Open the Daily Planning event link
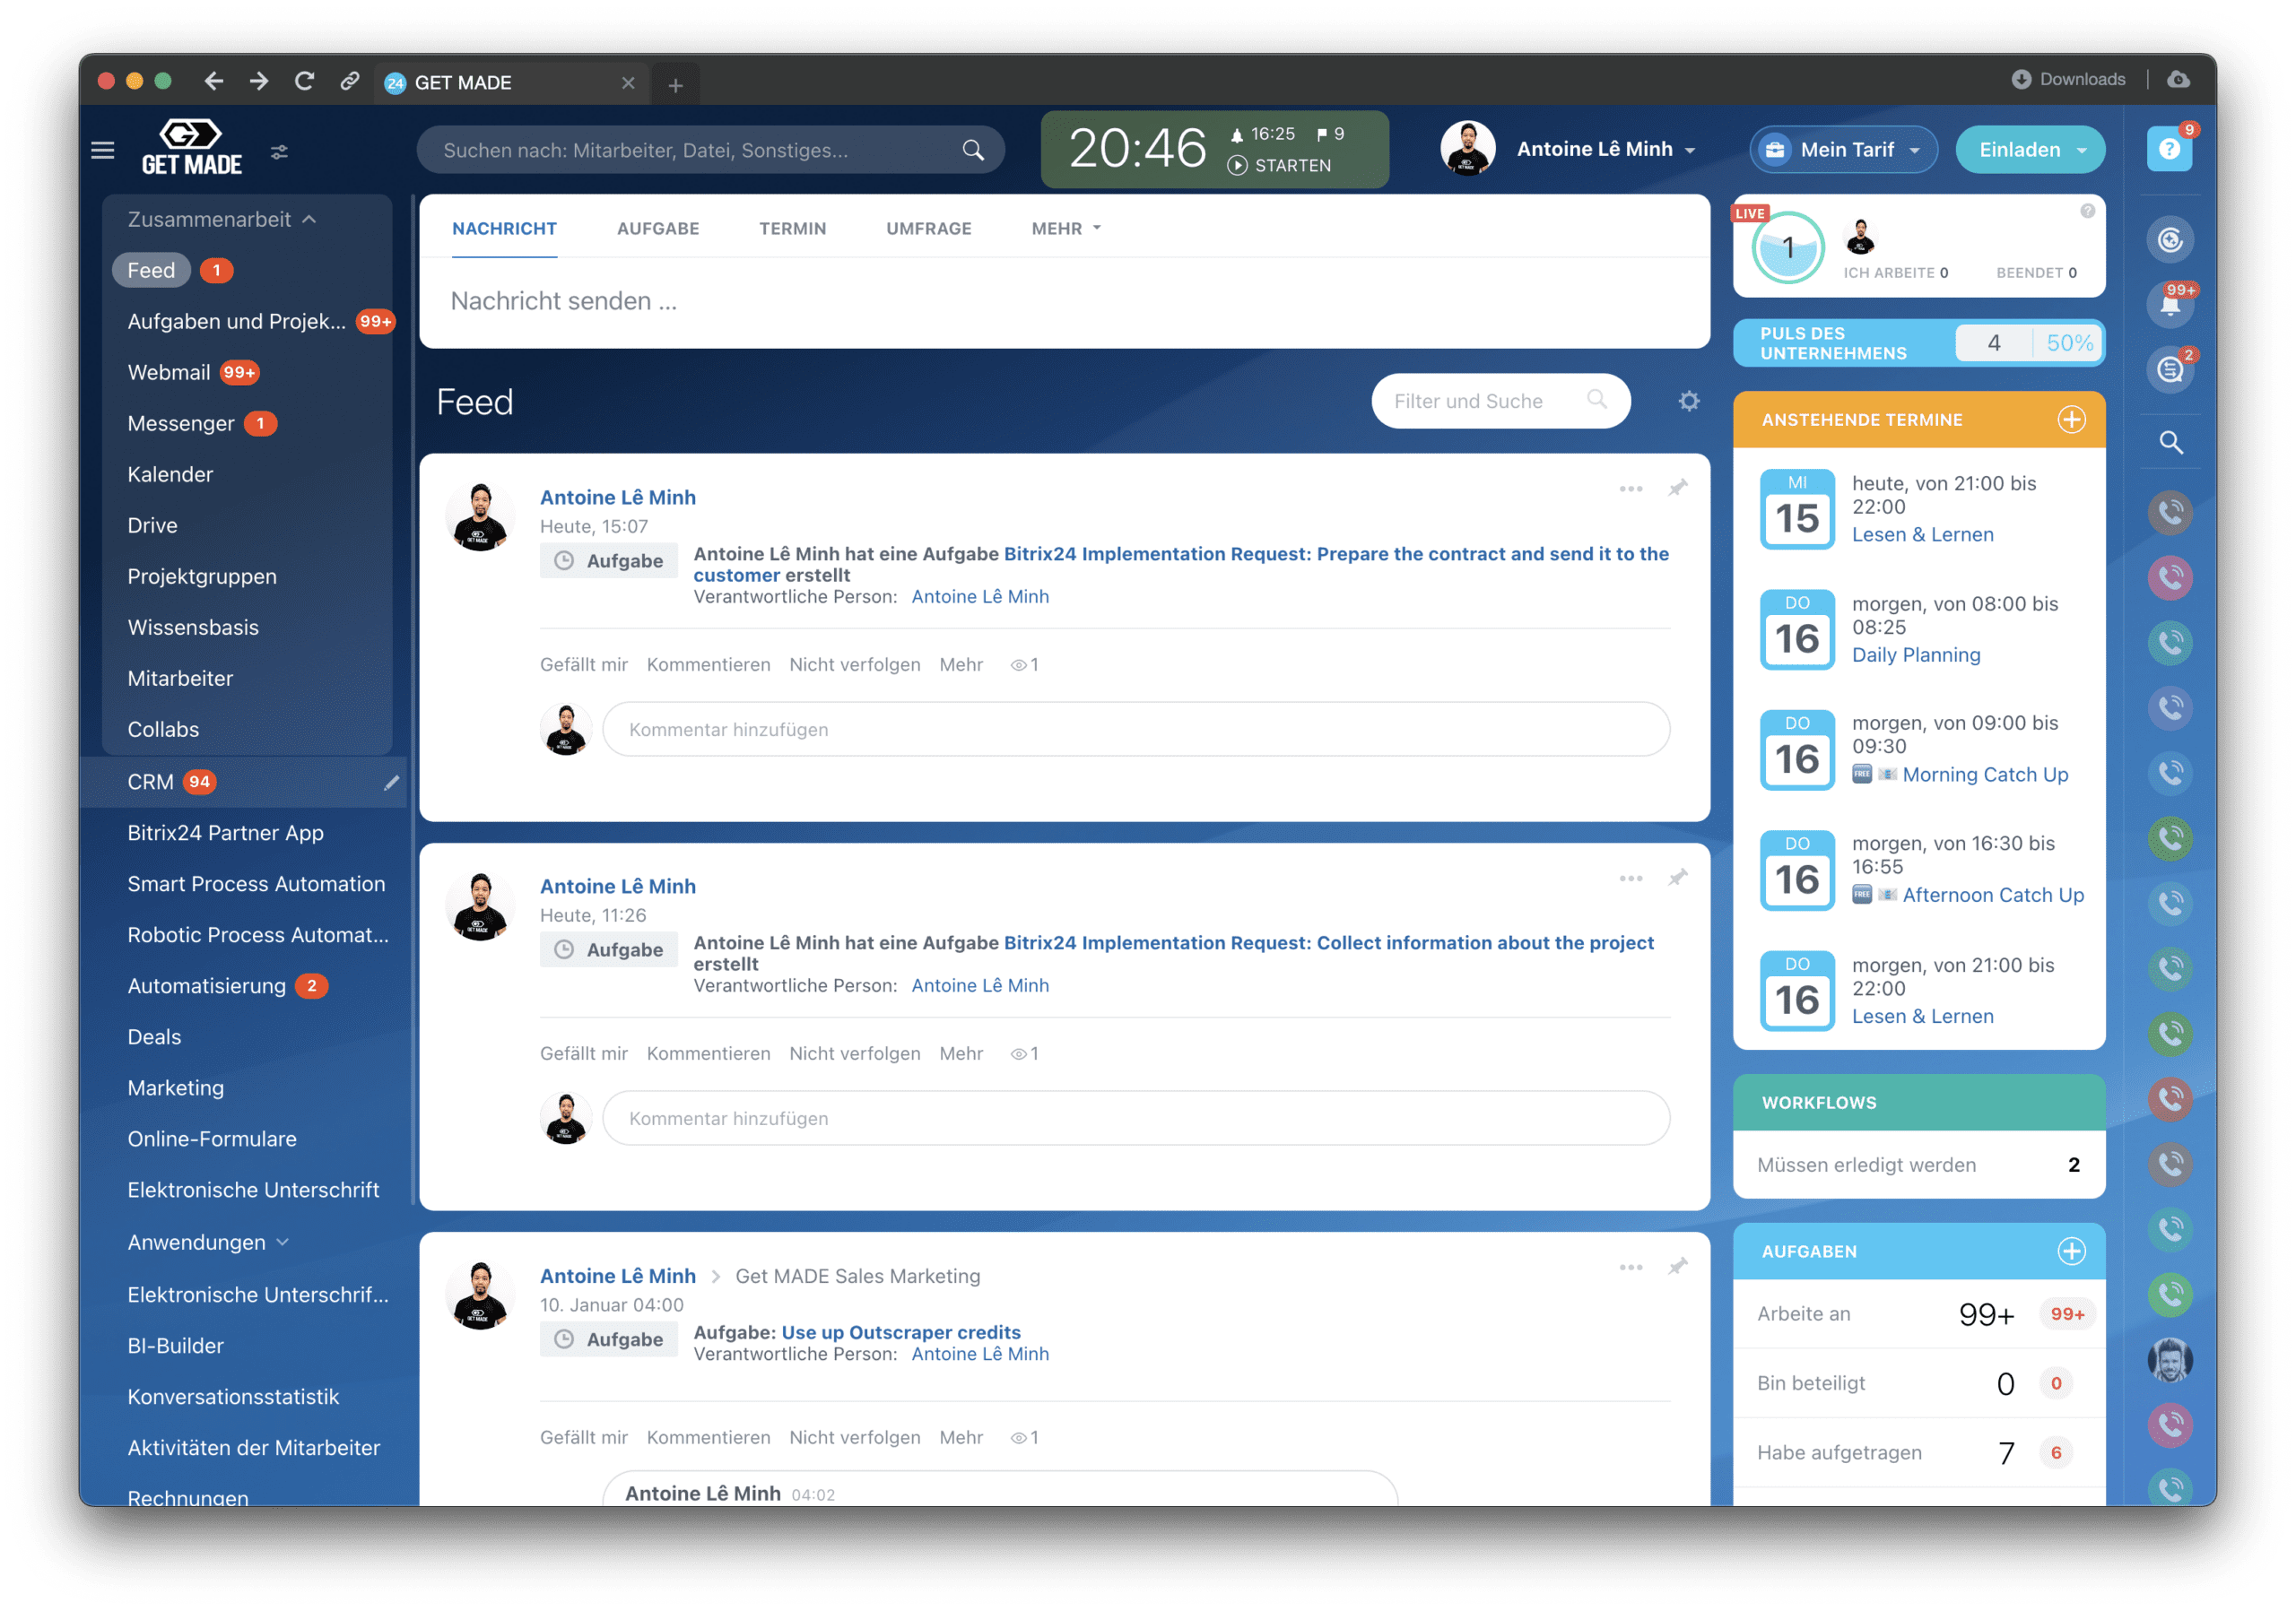 [1915, 655]
